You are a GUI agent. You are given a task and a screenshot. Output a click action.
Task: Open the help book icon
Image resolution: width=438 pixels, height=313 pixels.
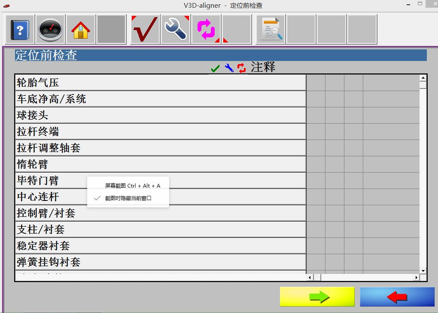[x=19, y=30]
